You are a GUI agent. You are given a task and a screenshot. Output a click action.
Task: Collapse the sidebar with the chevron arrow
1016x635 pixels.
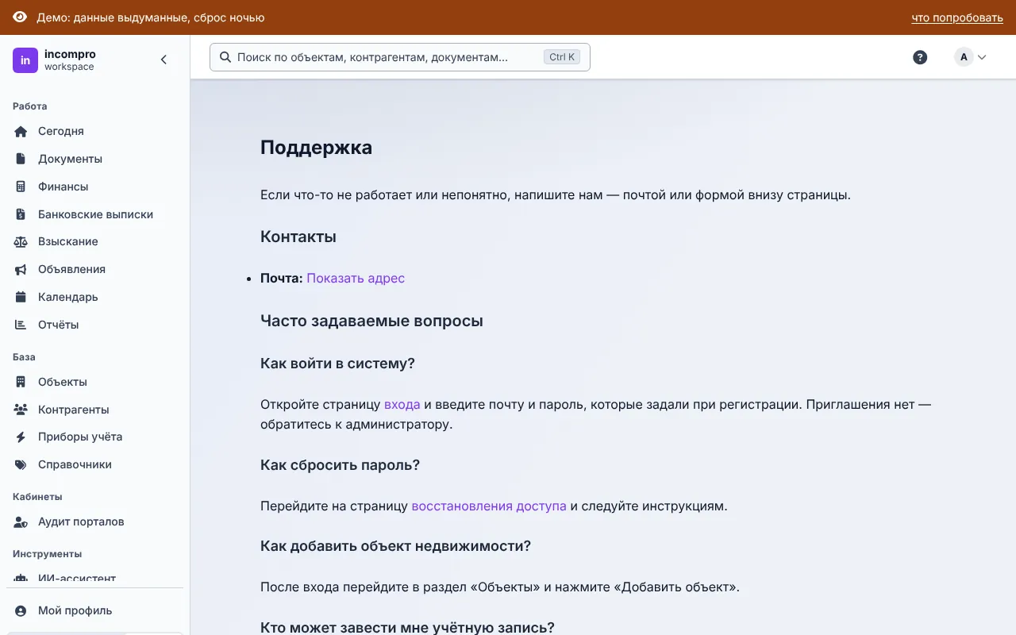(x=164, y=60)
